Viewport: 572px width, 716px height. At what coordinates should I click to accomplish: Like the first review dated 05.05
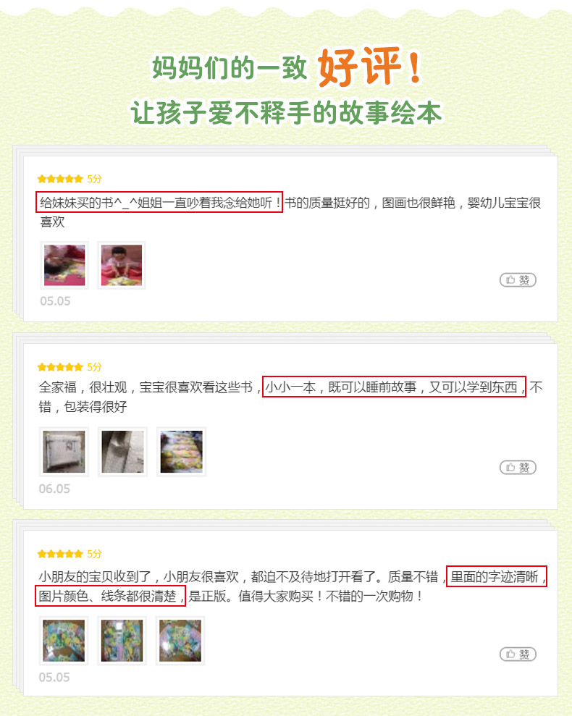click(518, 280)
